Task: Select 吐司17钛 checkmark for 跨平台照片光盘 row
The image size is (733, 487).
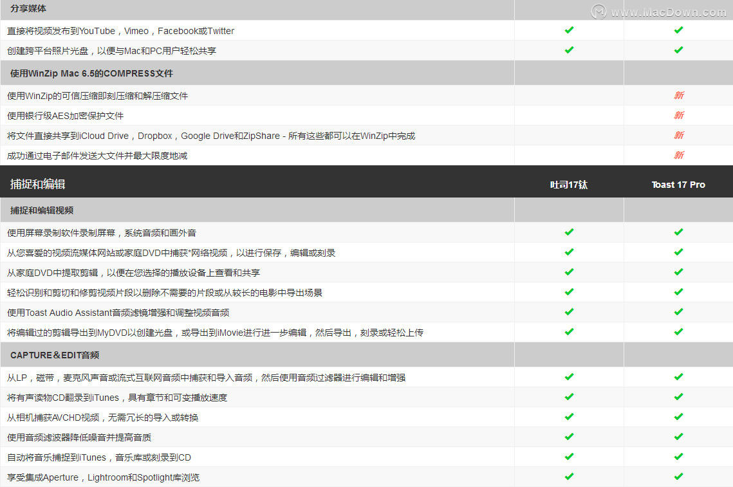Action: [569, 50]
